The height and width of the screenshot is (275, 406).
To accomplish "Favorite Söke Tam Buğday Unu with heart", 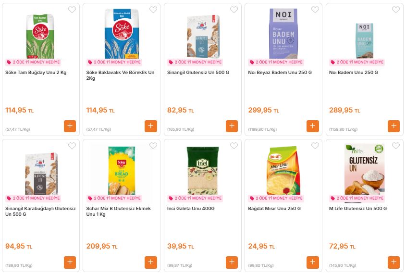I will (x=72, y=10).
